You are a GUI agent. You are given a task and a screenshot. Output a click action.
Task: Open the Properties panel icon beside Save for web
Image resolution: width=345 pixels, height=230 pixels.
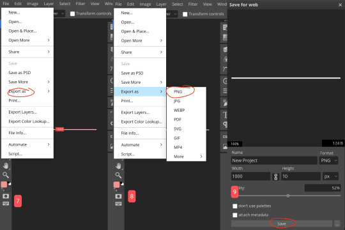pos(225,91)
